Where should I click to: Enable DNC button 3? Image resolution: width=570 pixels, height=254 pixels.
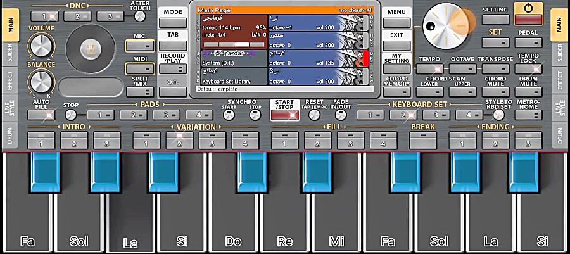tap(110, 16)
